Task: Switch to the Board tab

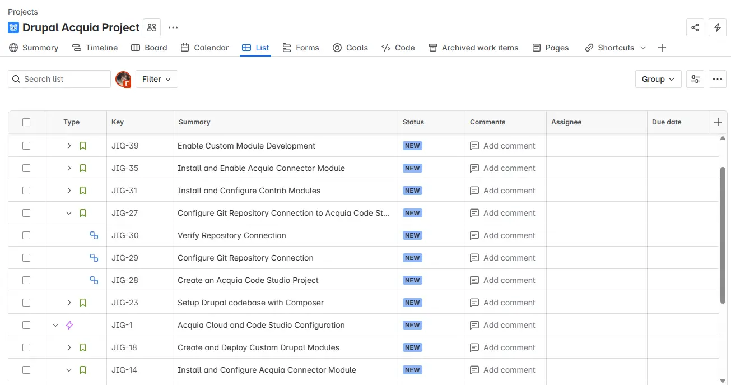Action: (x=149, y=48)
